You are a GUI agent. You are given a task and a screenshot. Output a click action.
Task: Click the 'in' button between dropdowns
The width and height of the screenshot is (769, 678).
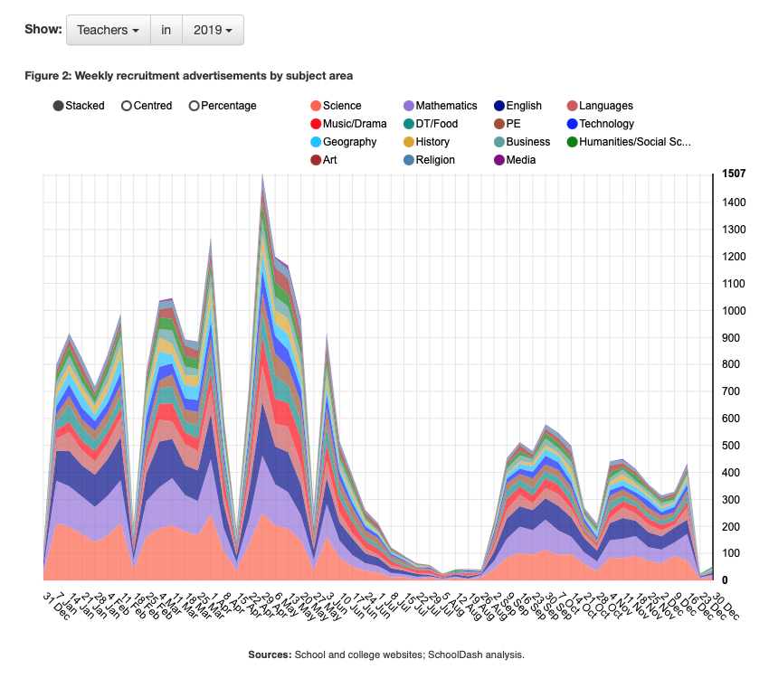166,30
